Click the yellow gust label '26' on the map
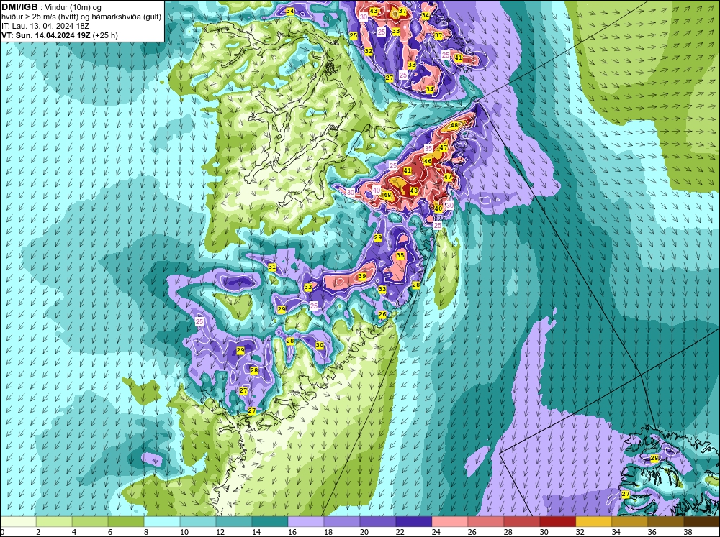Screen dimensions: 720x537 tap(382, 315)
